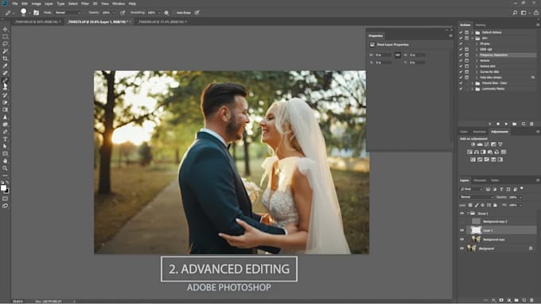Open the layer Fill slider arrow
The height and width of the screenshot is (304, 541).
point(520,206)
